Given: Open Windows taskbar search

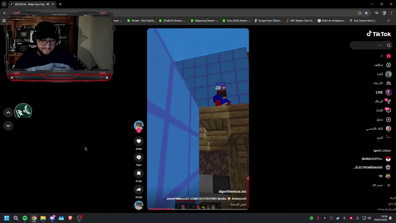Looking at the screenshot, I should coord(16,218).
